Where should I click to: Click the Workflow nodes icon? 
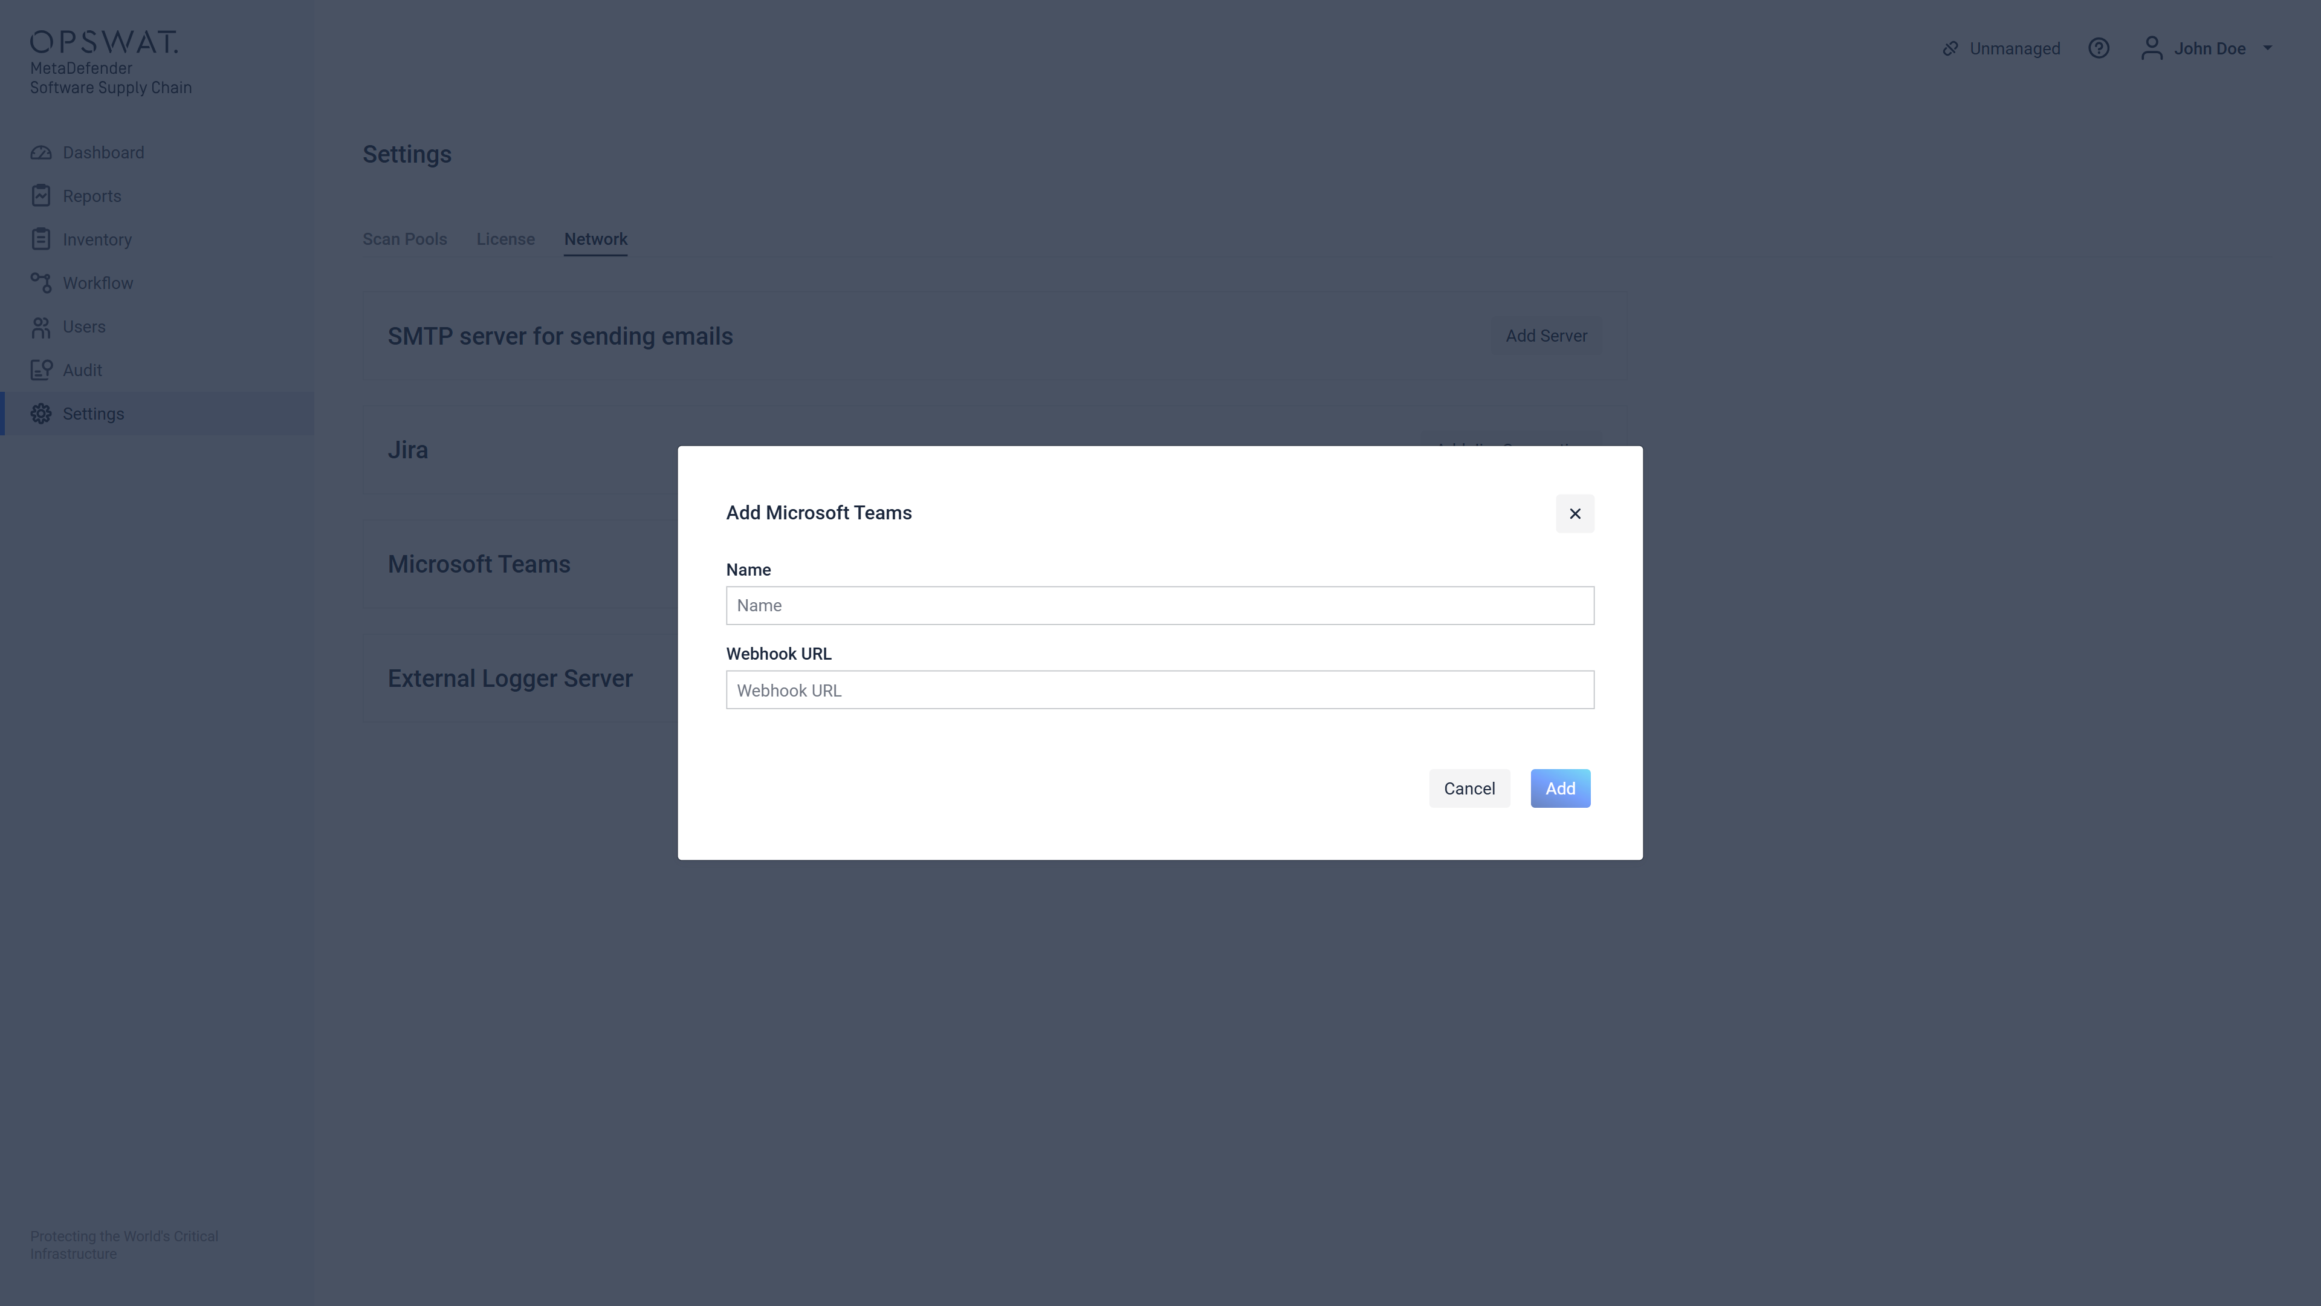tap(40, 283)
